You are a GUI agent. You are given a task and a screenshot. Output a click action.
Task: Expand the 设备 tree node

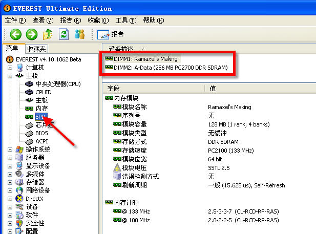pos(10,207)
